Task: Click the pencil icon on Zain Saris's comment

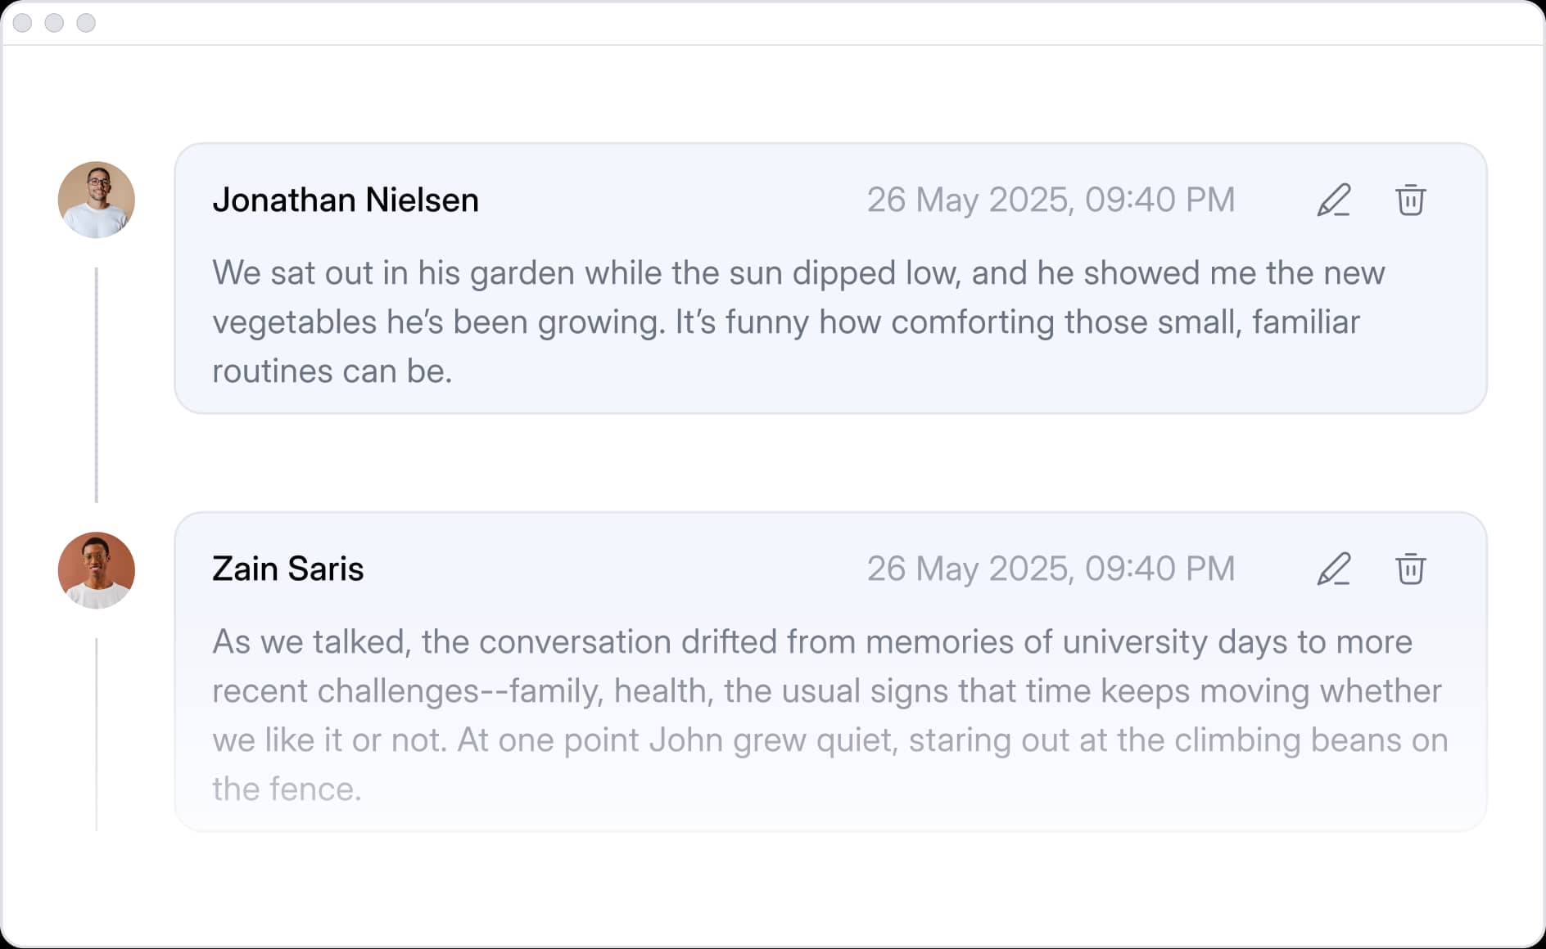Action: pyautogui.click(x=1333, y=569)
